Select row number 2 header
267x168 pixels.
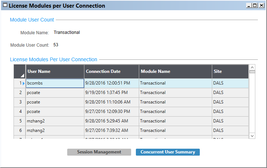(x=20, y=93)
